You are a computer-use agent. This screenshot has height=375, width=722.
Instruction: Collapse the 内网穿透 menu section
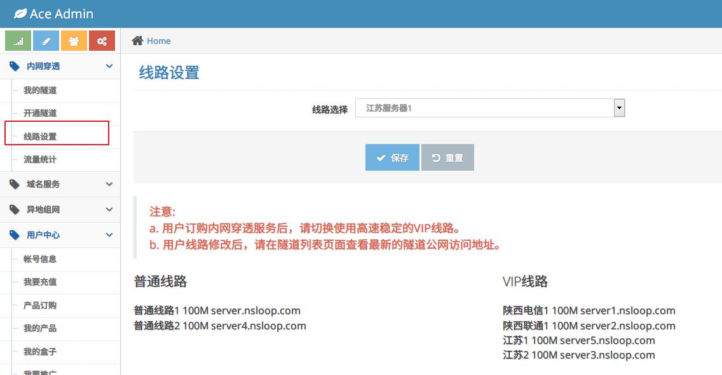click(x=109, y=66)
